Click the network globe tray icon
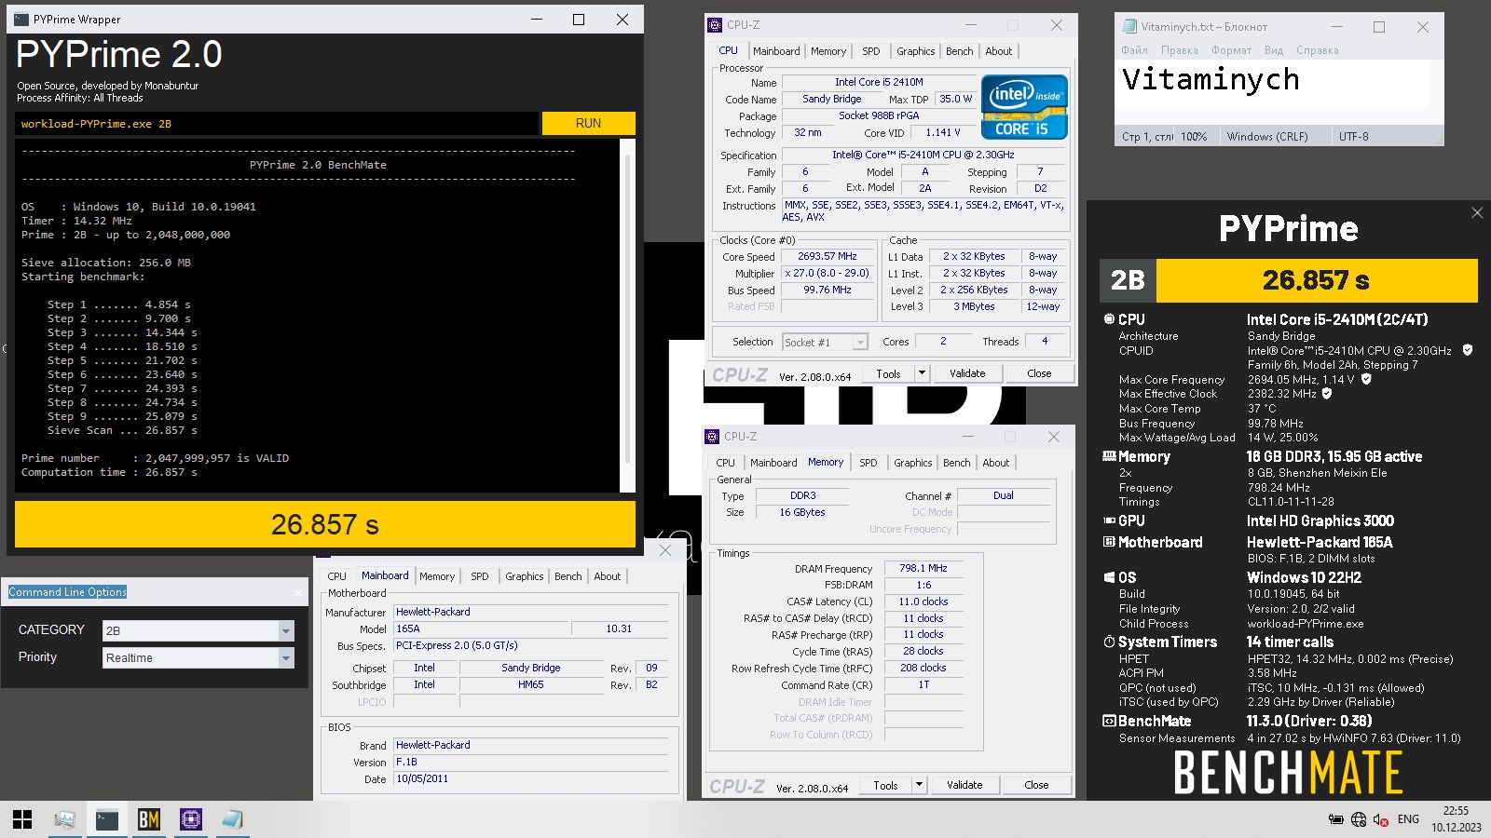 click(x=1359, y=819)
